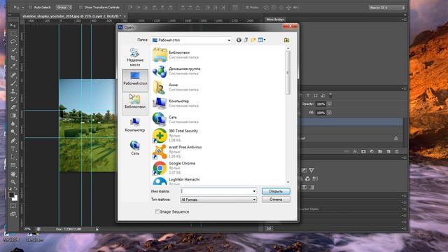Open the All Formats file type dropdown

click(x=218, y=199)
